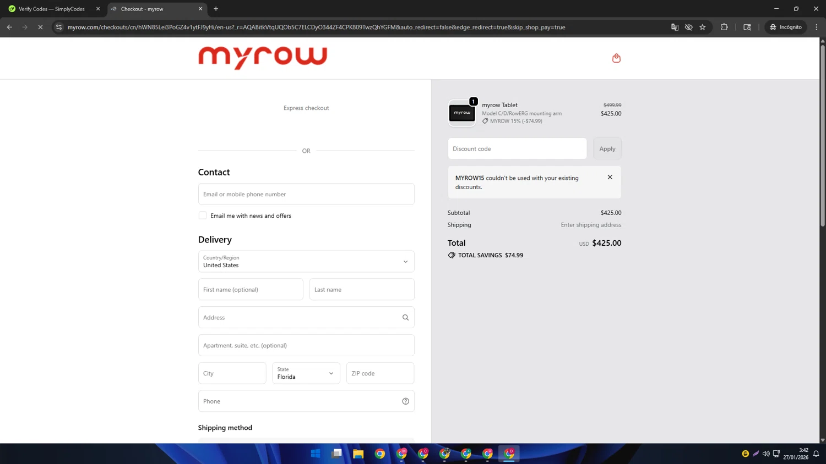Close the Checkout - myrow tab

(x=200, y=9)
